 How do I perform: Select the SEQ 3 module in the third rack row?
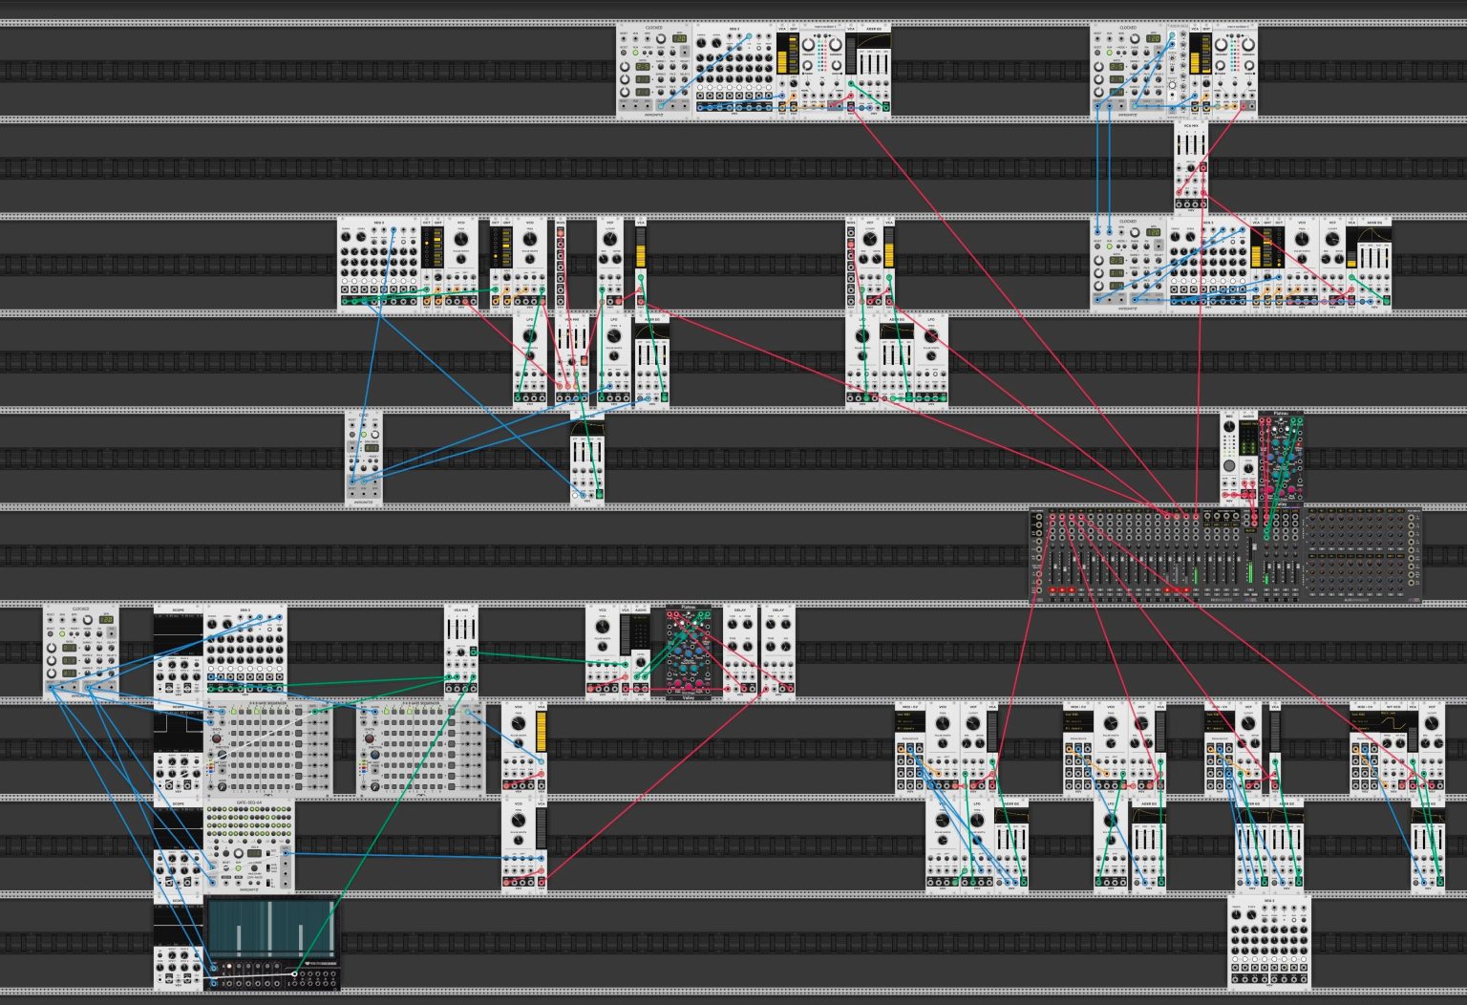click(x=379, y=265)
